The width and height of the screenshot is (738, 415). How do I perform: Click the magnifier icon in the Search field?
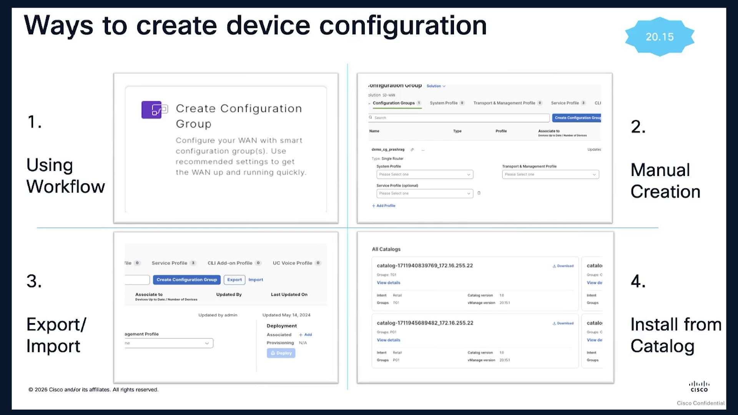click(371, 118)
